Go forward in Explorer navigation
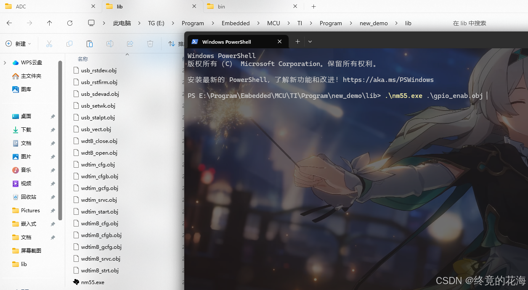This screenshot has width=528, height=290. 29,23
